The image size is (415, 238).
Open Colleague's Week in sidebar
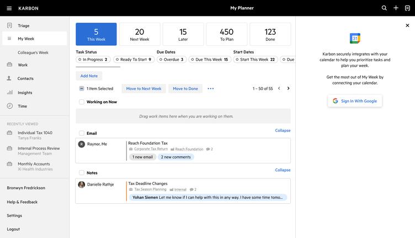coord(33,52)
